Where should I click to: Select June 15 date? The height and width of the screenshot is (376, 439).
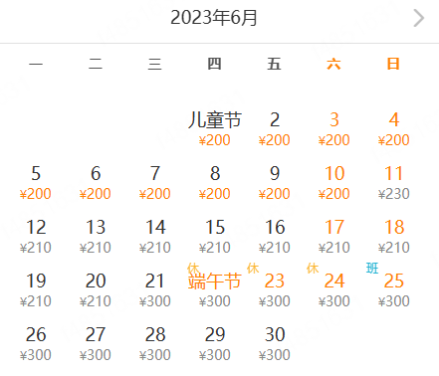pyautogui.click(x=215, y=236)
